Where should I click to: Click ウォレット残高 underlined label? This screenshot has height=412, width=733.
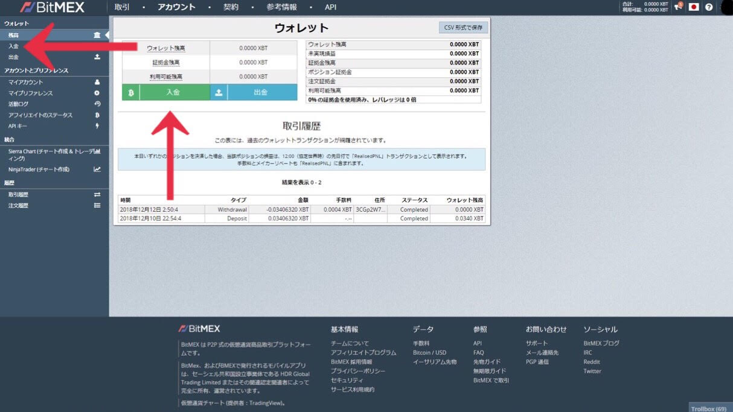point(166,48)
